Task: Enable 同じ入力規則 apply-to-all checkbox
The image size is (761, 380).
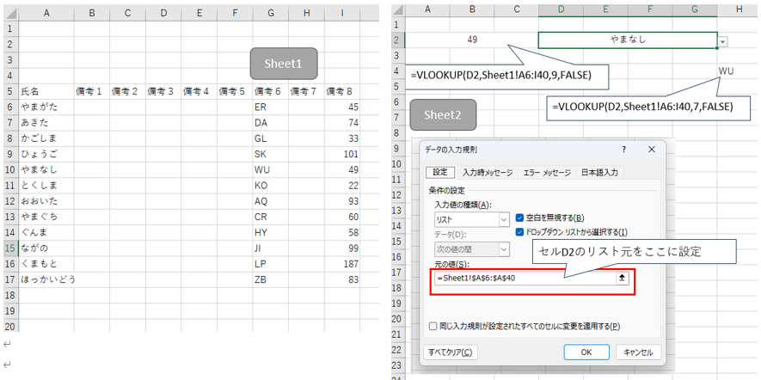Action: 433,326
